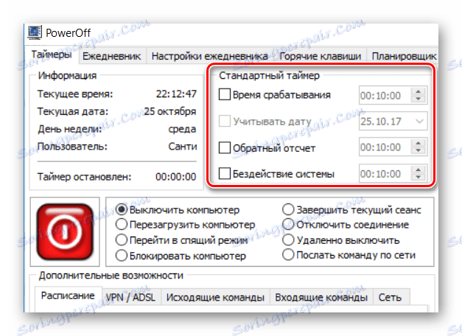462x336 pixels.
Task: Click the PowerOff app icon in title bar
Action: click(x=35, y=32)
